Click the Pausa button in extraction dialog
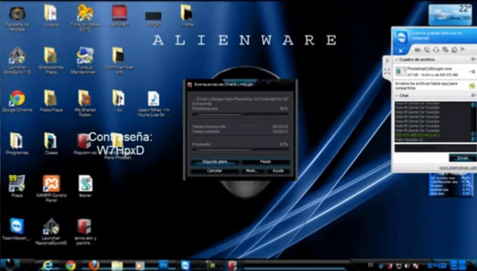This screenshot has width=477, height=271. coord(265,161)
